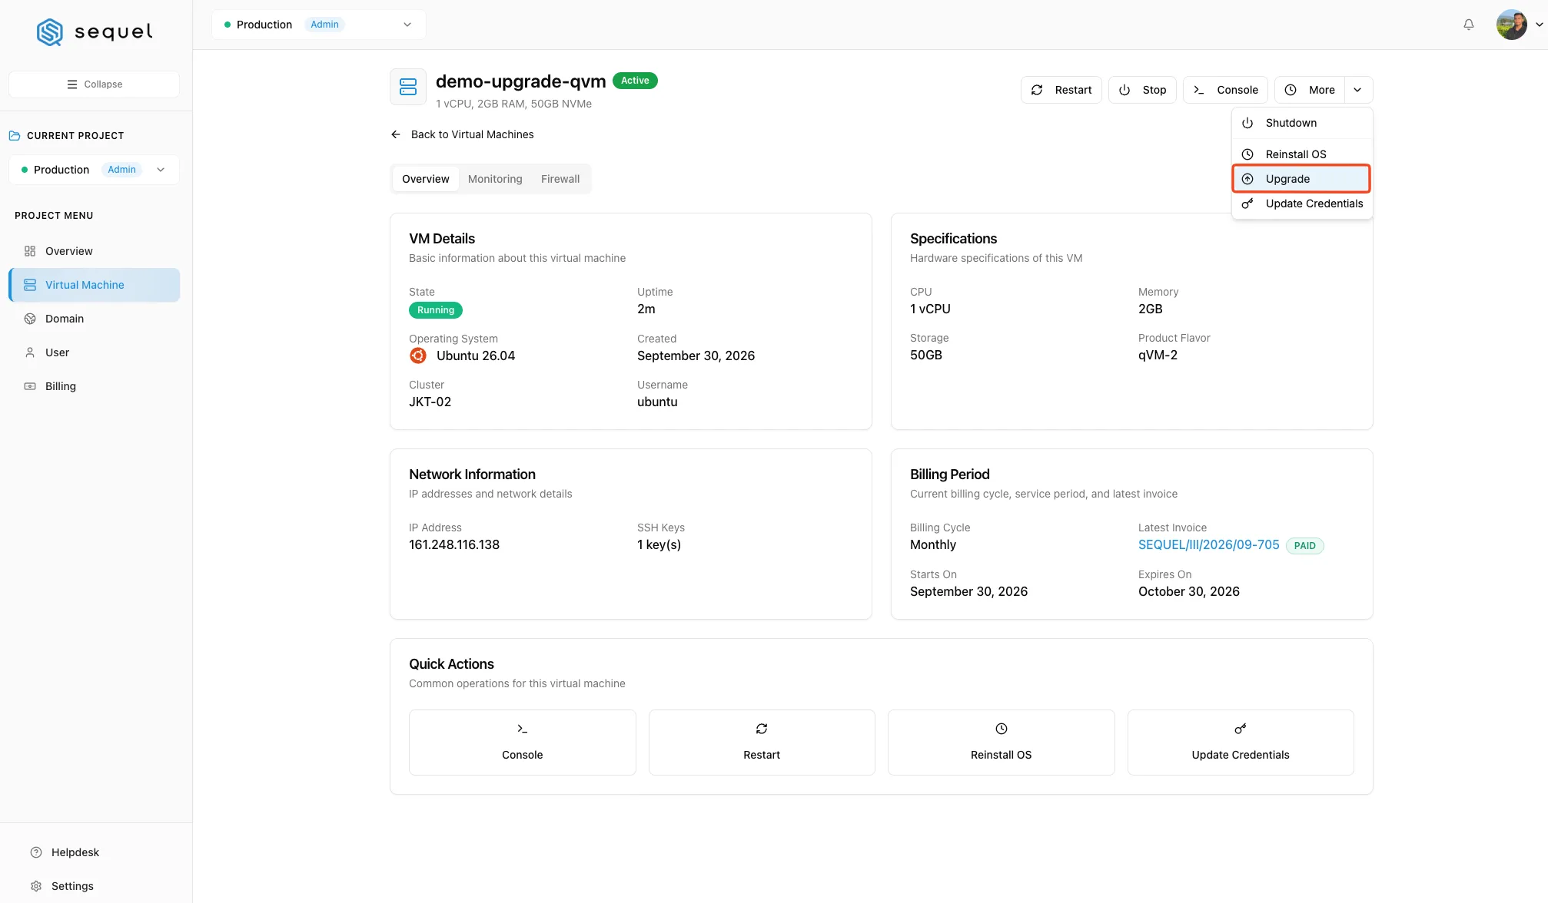
Task: Click the Helpdesk question mark icon
Action: tap(36, 852)
